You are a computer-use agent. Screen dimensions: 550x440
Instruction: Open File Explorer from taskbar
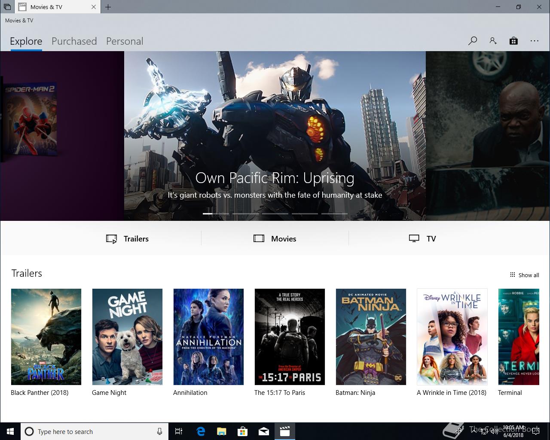tap(221, 431)
